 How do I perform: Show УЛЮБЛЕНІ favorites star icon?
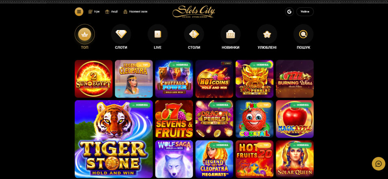(267, 34)
